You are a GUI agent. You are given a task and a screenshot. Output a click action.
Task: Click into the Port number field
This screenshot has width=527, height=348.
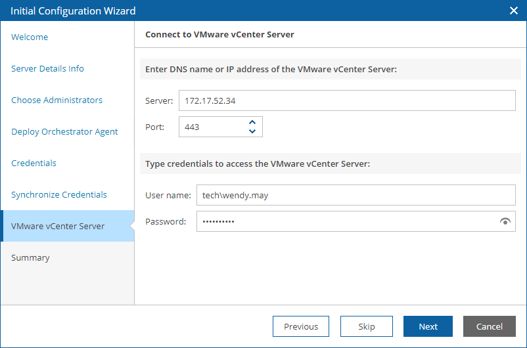coord(214,127)
